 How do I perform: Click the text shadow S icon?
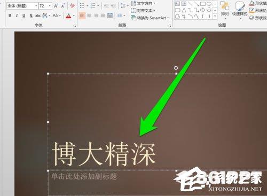pyautogui.click(x=31, y=15)
